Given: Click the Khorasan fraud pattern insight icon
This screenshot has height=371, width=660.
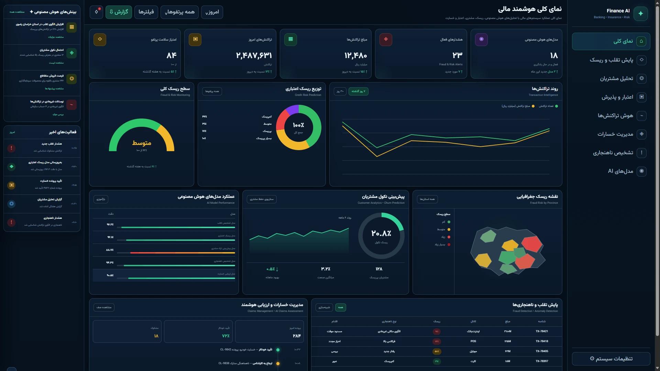Looking at the screenshot, I should (71, 27).
